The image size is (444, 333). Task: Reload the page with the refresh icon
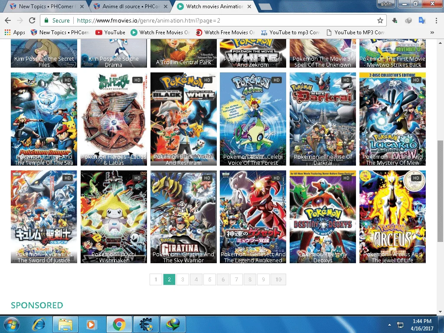click(32, 20)
